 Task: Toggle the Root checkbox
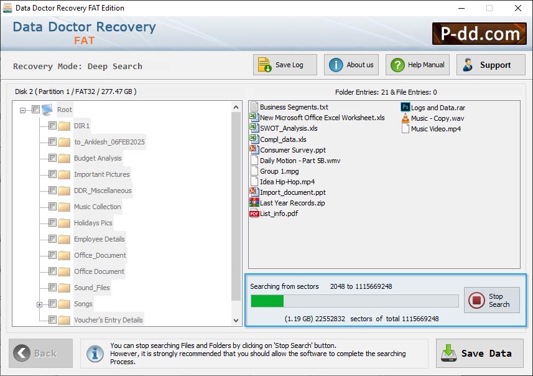(35, 109)
